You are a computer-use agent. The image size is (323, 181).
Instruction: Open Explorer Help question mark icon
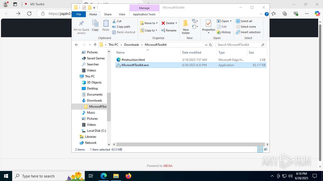point(266,14)
